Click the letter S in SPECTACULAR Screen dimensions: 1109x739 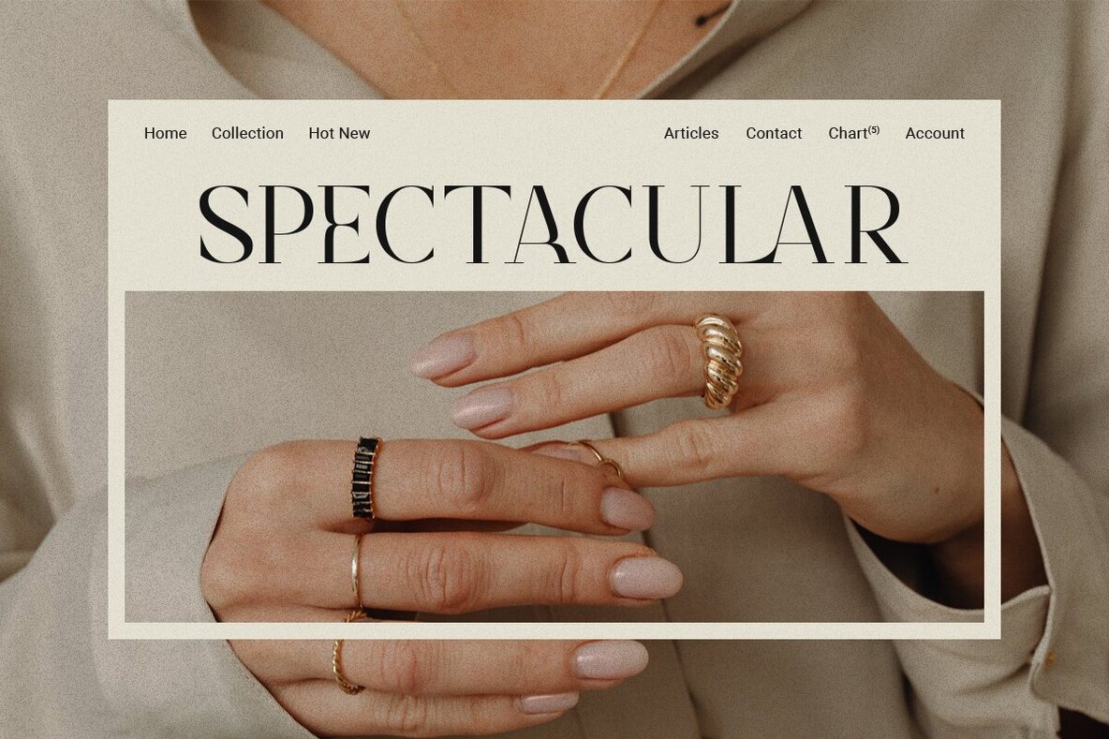click(227, 224)
